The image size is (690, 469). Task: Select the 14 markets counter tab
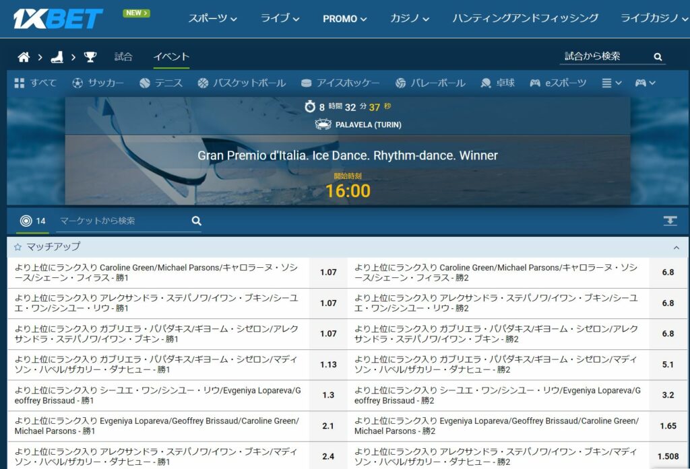point(33,221)
